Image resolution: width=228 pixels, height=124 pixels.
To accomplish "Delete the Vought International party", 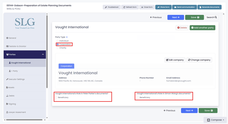I will (182, 28).
